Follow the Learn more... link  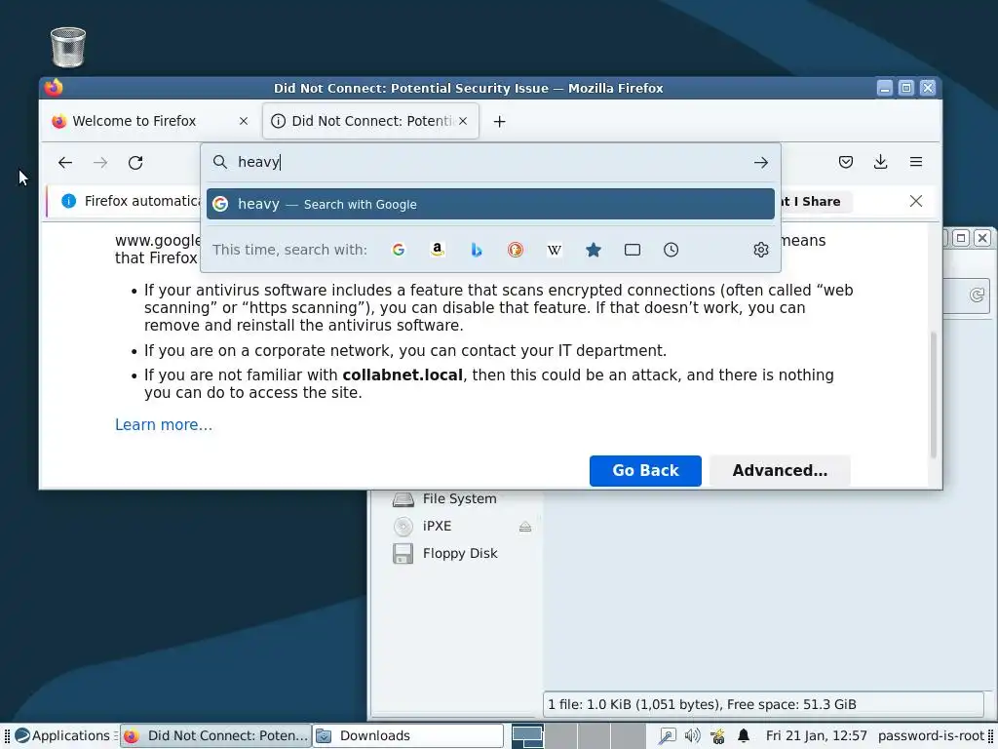coord(164,425)
